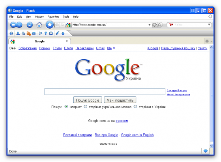This screenshot has width=221, height=162.
Task: Go forward using the right arrow button
Action: 19,25
